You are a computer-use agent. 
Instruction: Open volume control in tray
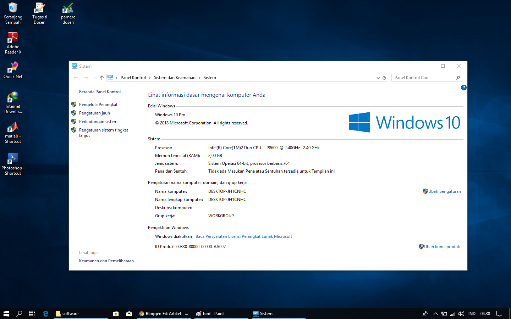coord(461,314)
